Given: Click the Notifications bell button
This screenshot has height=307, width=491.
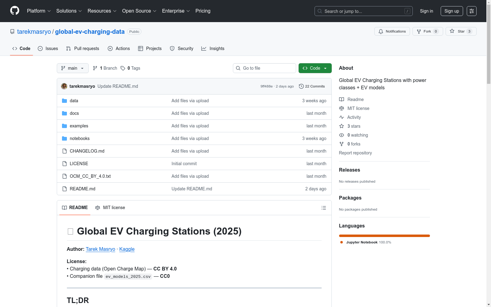Looking at the screenshot, I should pos(392,31).
